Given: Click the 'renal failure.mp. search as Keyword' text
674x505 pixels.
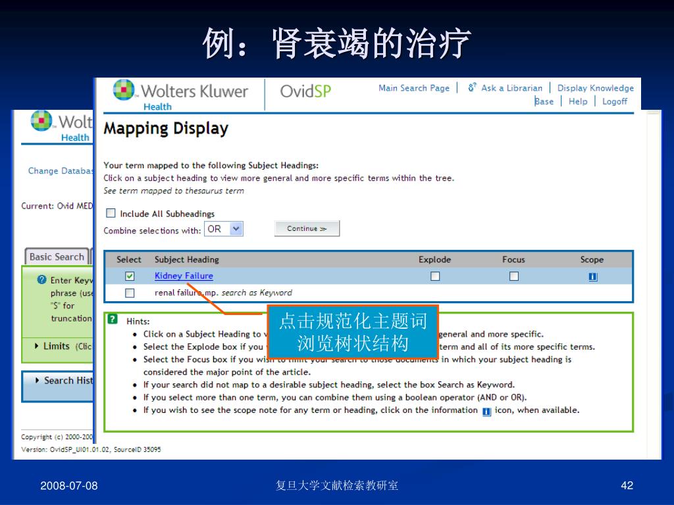Looking at the screenshot, I should point(223,293).
